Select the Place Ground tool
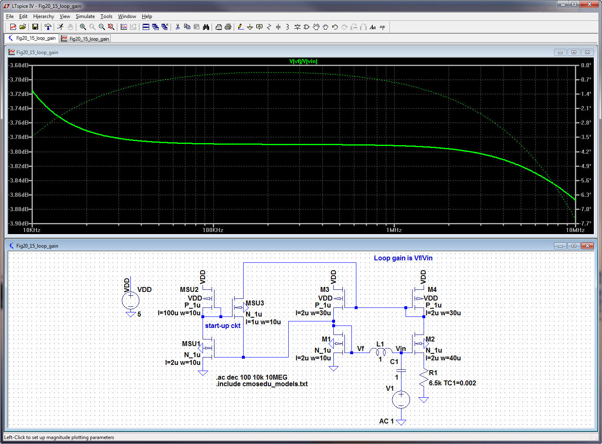602x444 pixels. pos(250,27)
